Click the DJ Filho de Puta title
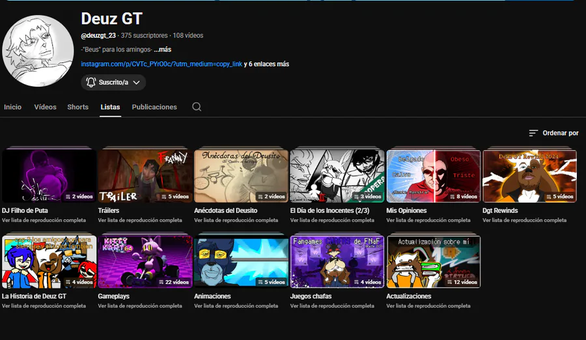Screen dimensions: 586x340 (25, 210)
